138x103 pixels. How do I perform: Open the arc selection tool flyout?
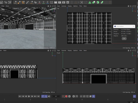coord(15,2)
